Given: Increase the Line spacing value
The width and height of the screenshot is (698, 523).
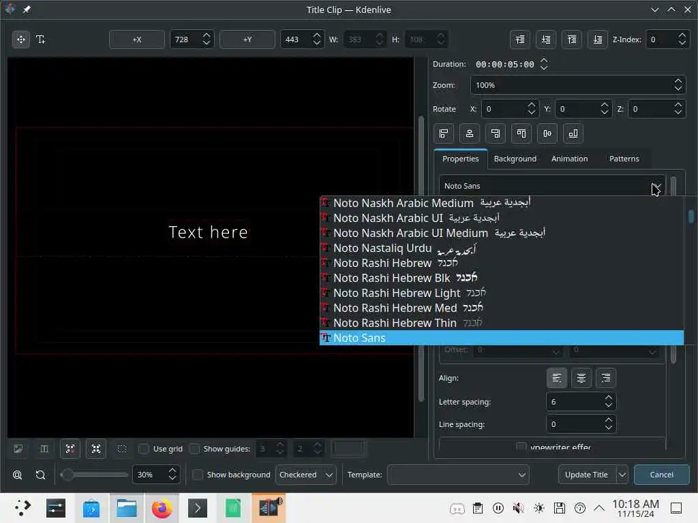Looking at the screenshot, I should (x=609, y=419).
